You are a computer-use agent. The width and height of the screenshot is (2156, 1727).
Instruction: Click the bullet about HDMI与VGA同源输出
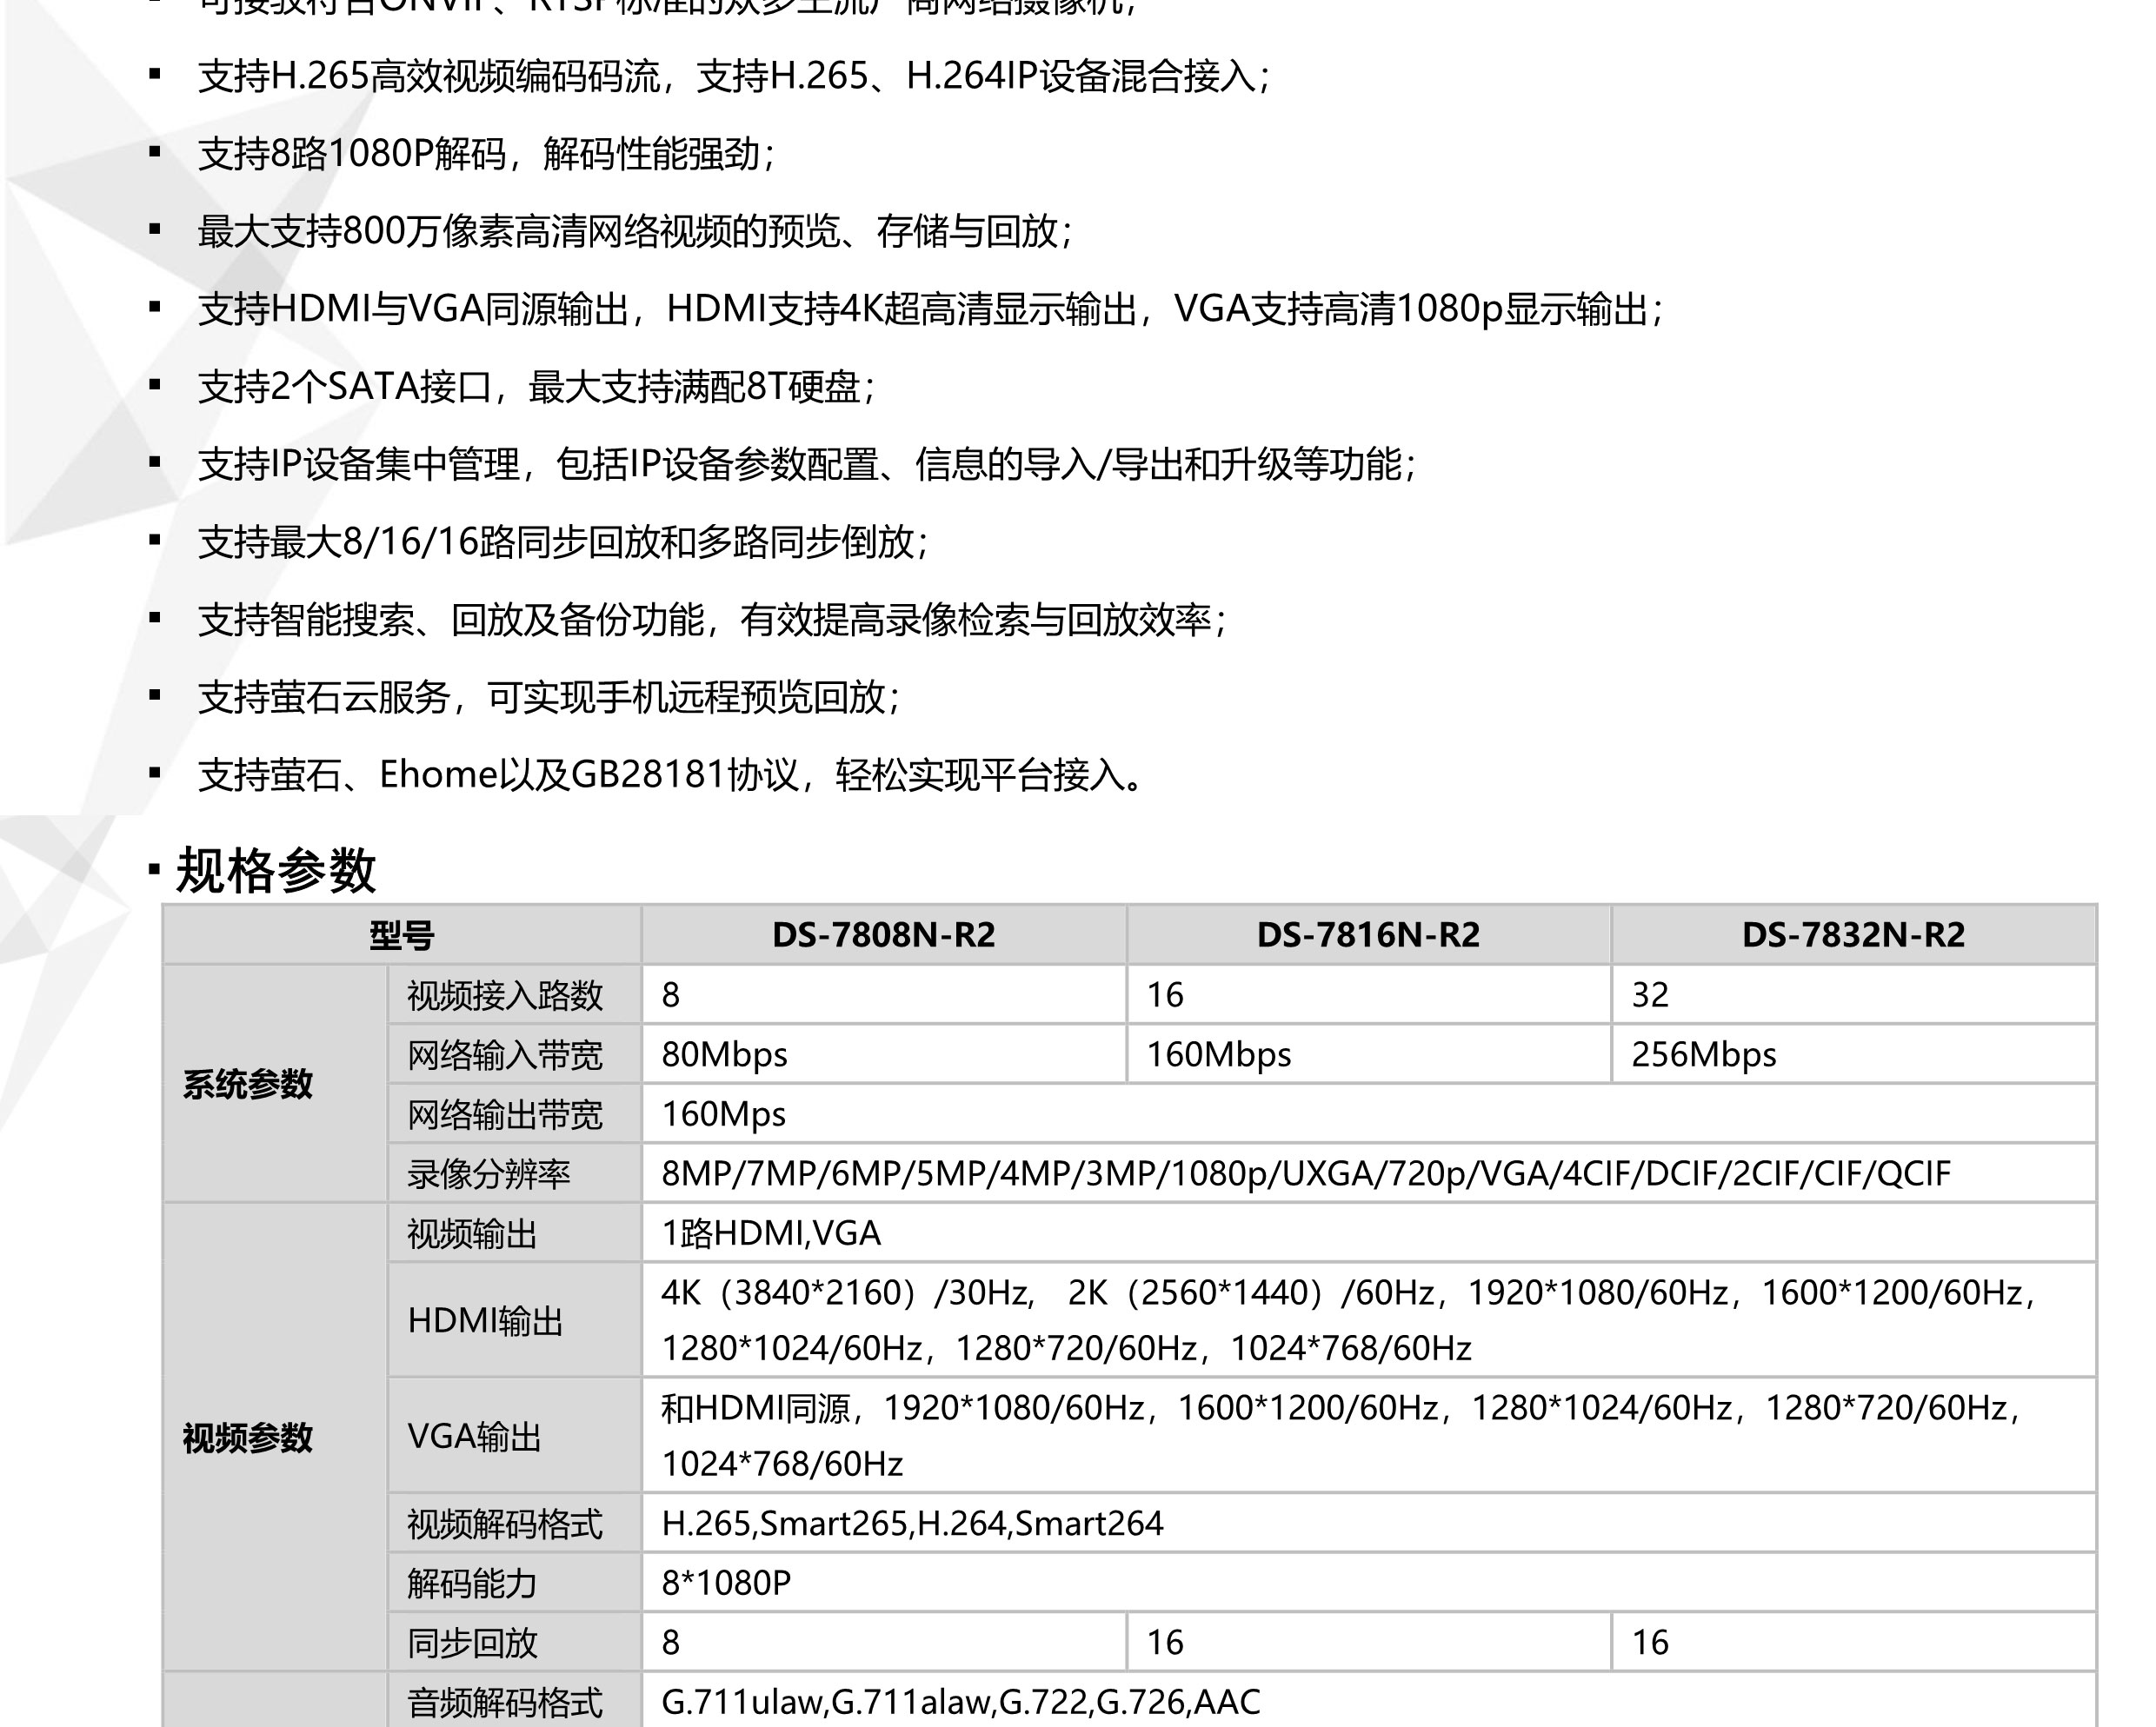click(930, 309)
